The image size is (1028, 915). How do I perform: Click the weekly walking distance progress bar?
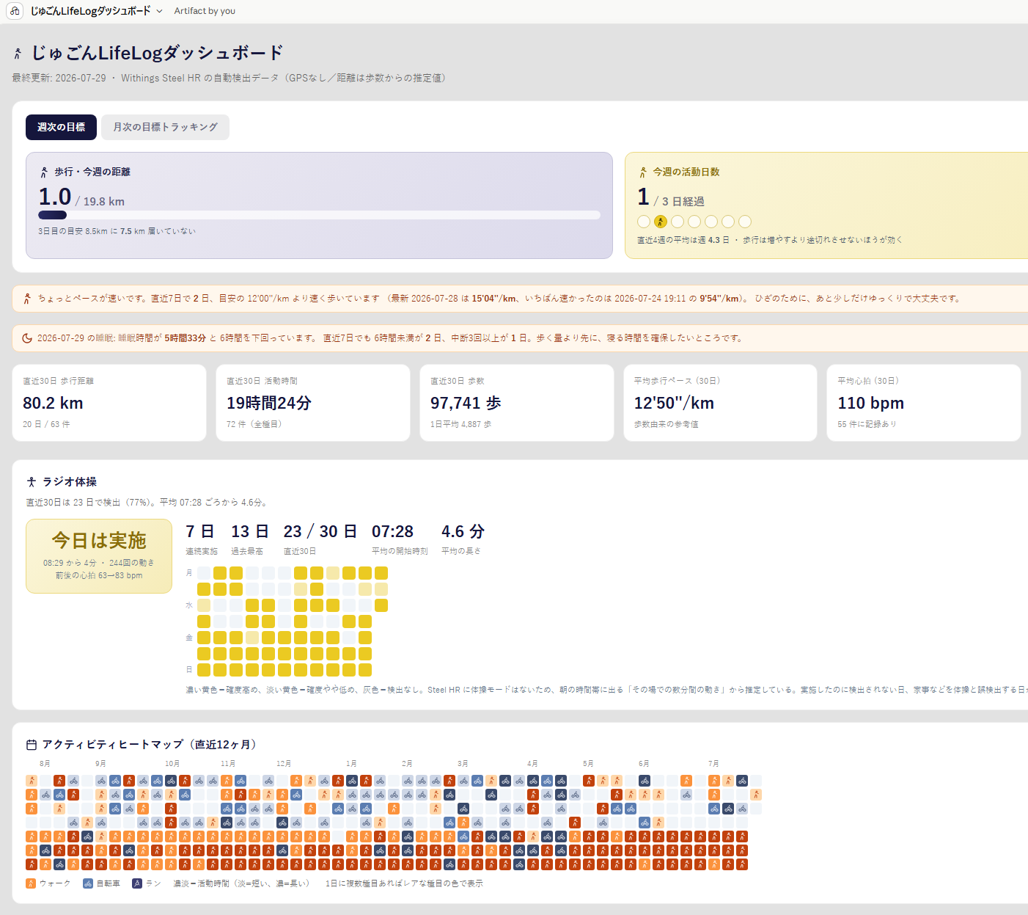pos(319,215)
